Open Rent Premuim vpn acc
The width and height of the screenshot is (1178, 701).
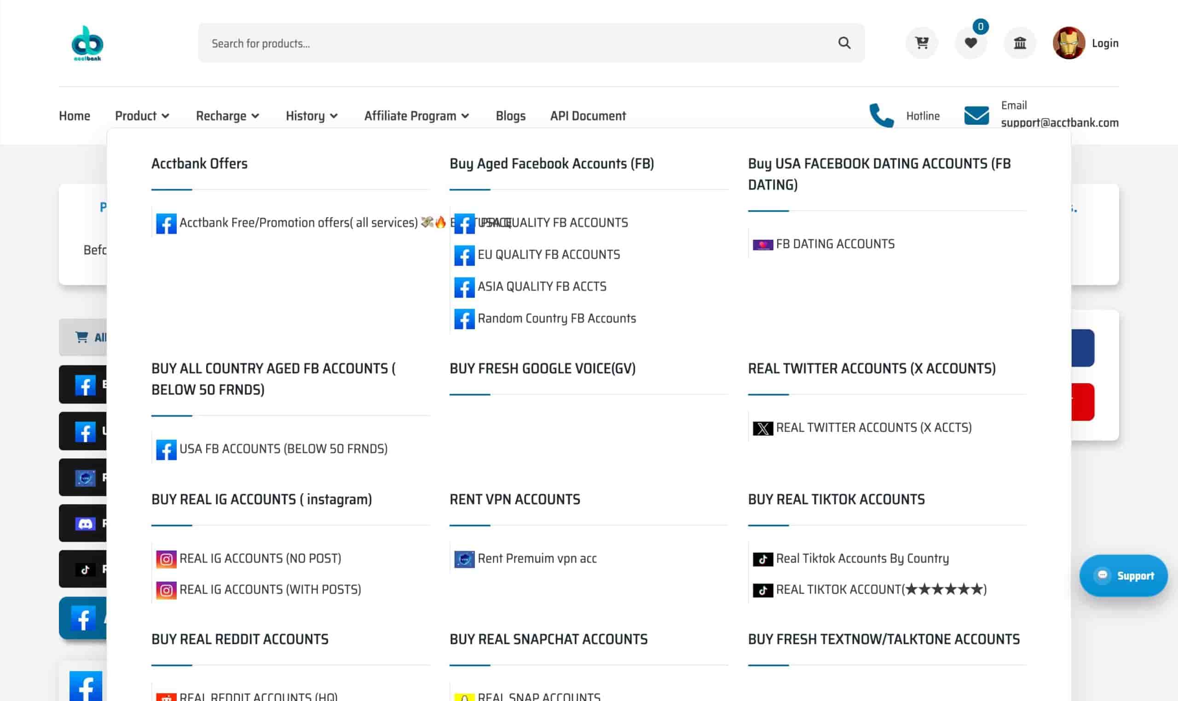point(537,558)
